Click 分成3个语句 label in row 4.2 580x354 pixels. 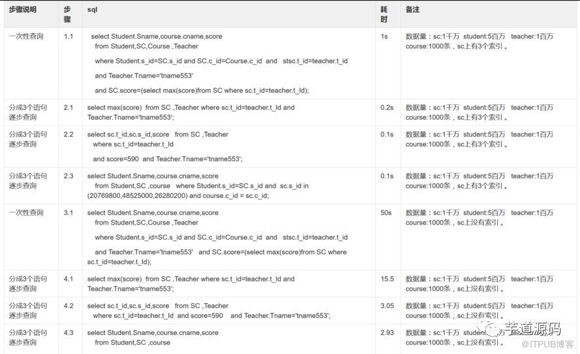28,306
